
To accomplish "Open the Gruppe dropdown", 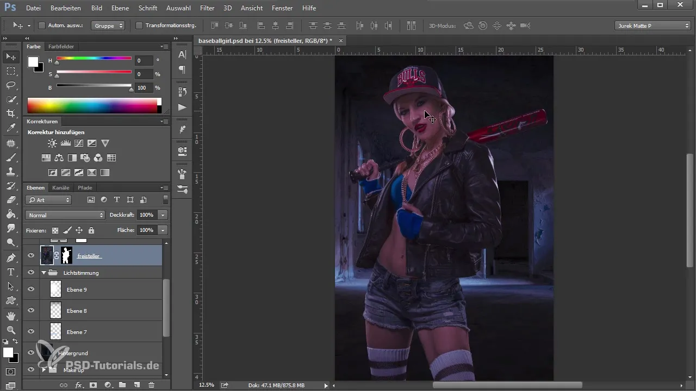I will point(108,25).
